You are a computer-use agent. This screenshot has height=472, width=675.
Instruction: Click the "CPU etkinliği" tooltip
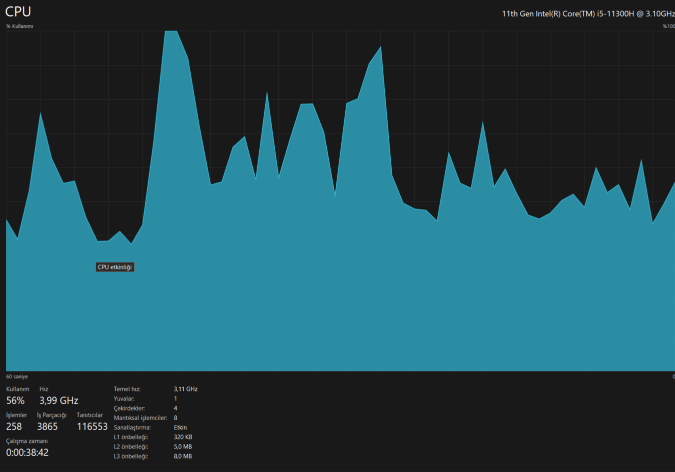(x=115, y=267)
